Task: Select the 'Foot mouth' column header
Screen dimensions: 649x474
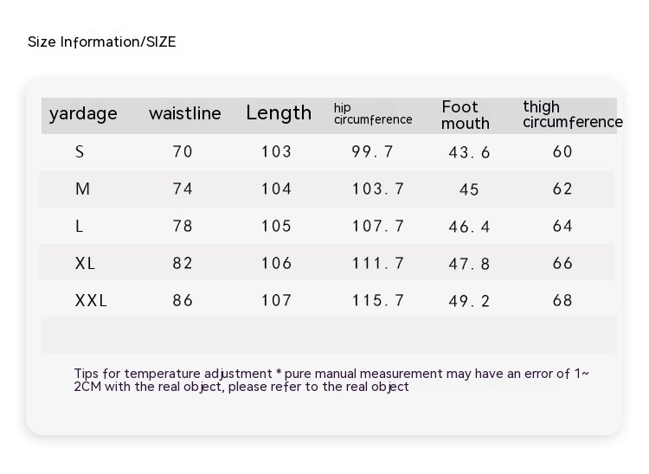Action: click(466, 114)
